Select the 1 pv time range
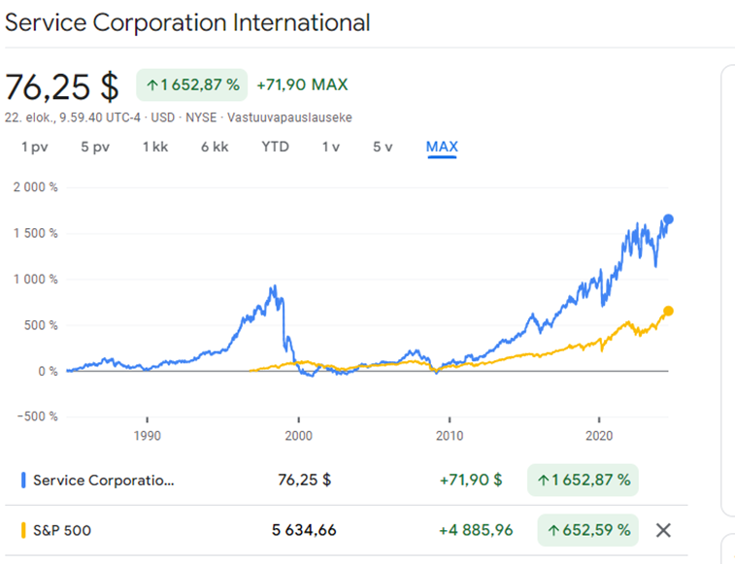The image size is (735, 564). coord(35,147)
